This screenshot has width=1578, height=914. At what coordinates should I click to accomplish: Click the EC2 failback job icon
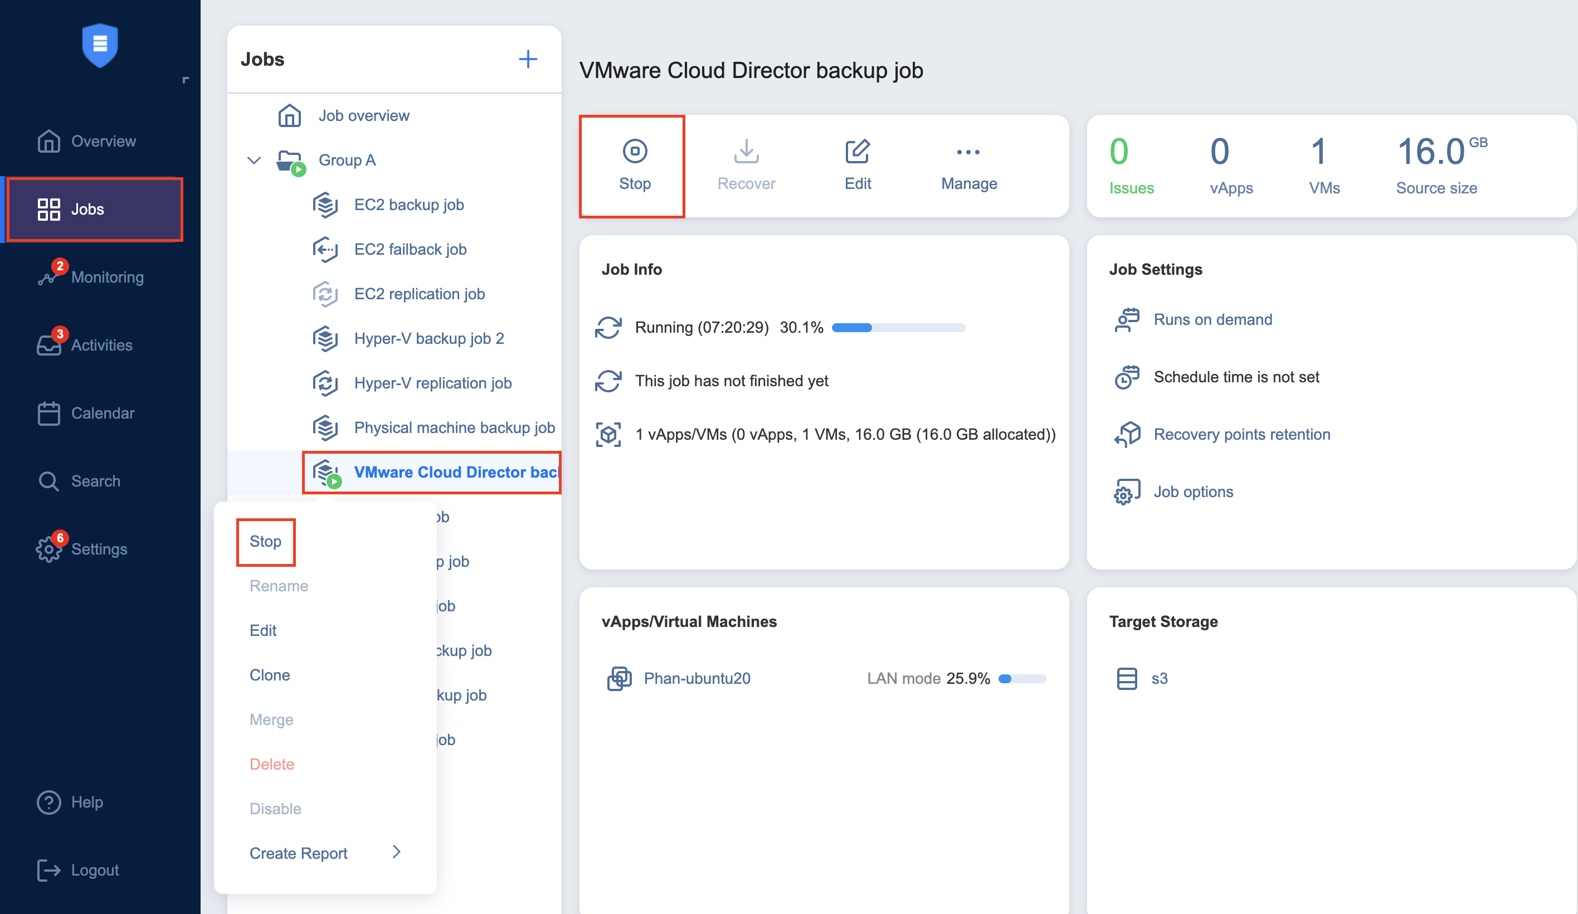325,249
